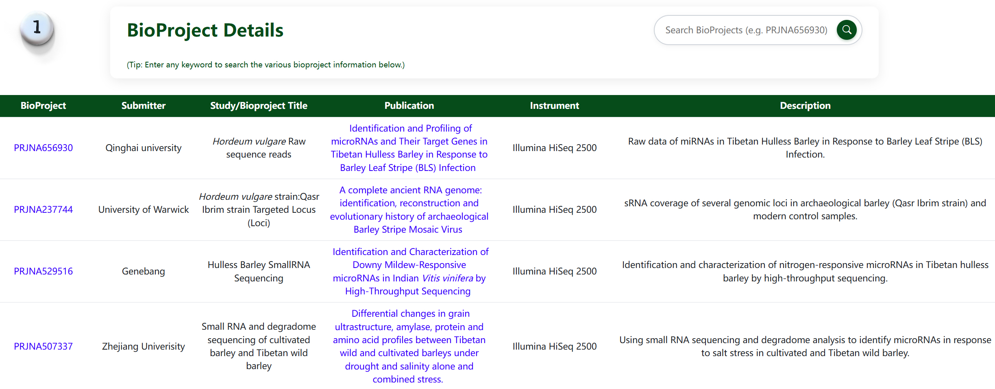
Task: Select Illumina HiSeq 2500 in PRJNA656930 row
Action: coord(555,148)
